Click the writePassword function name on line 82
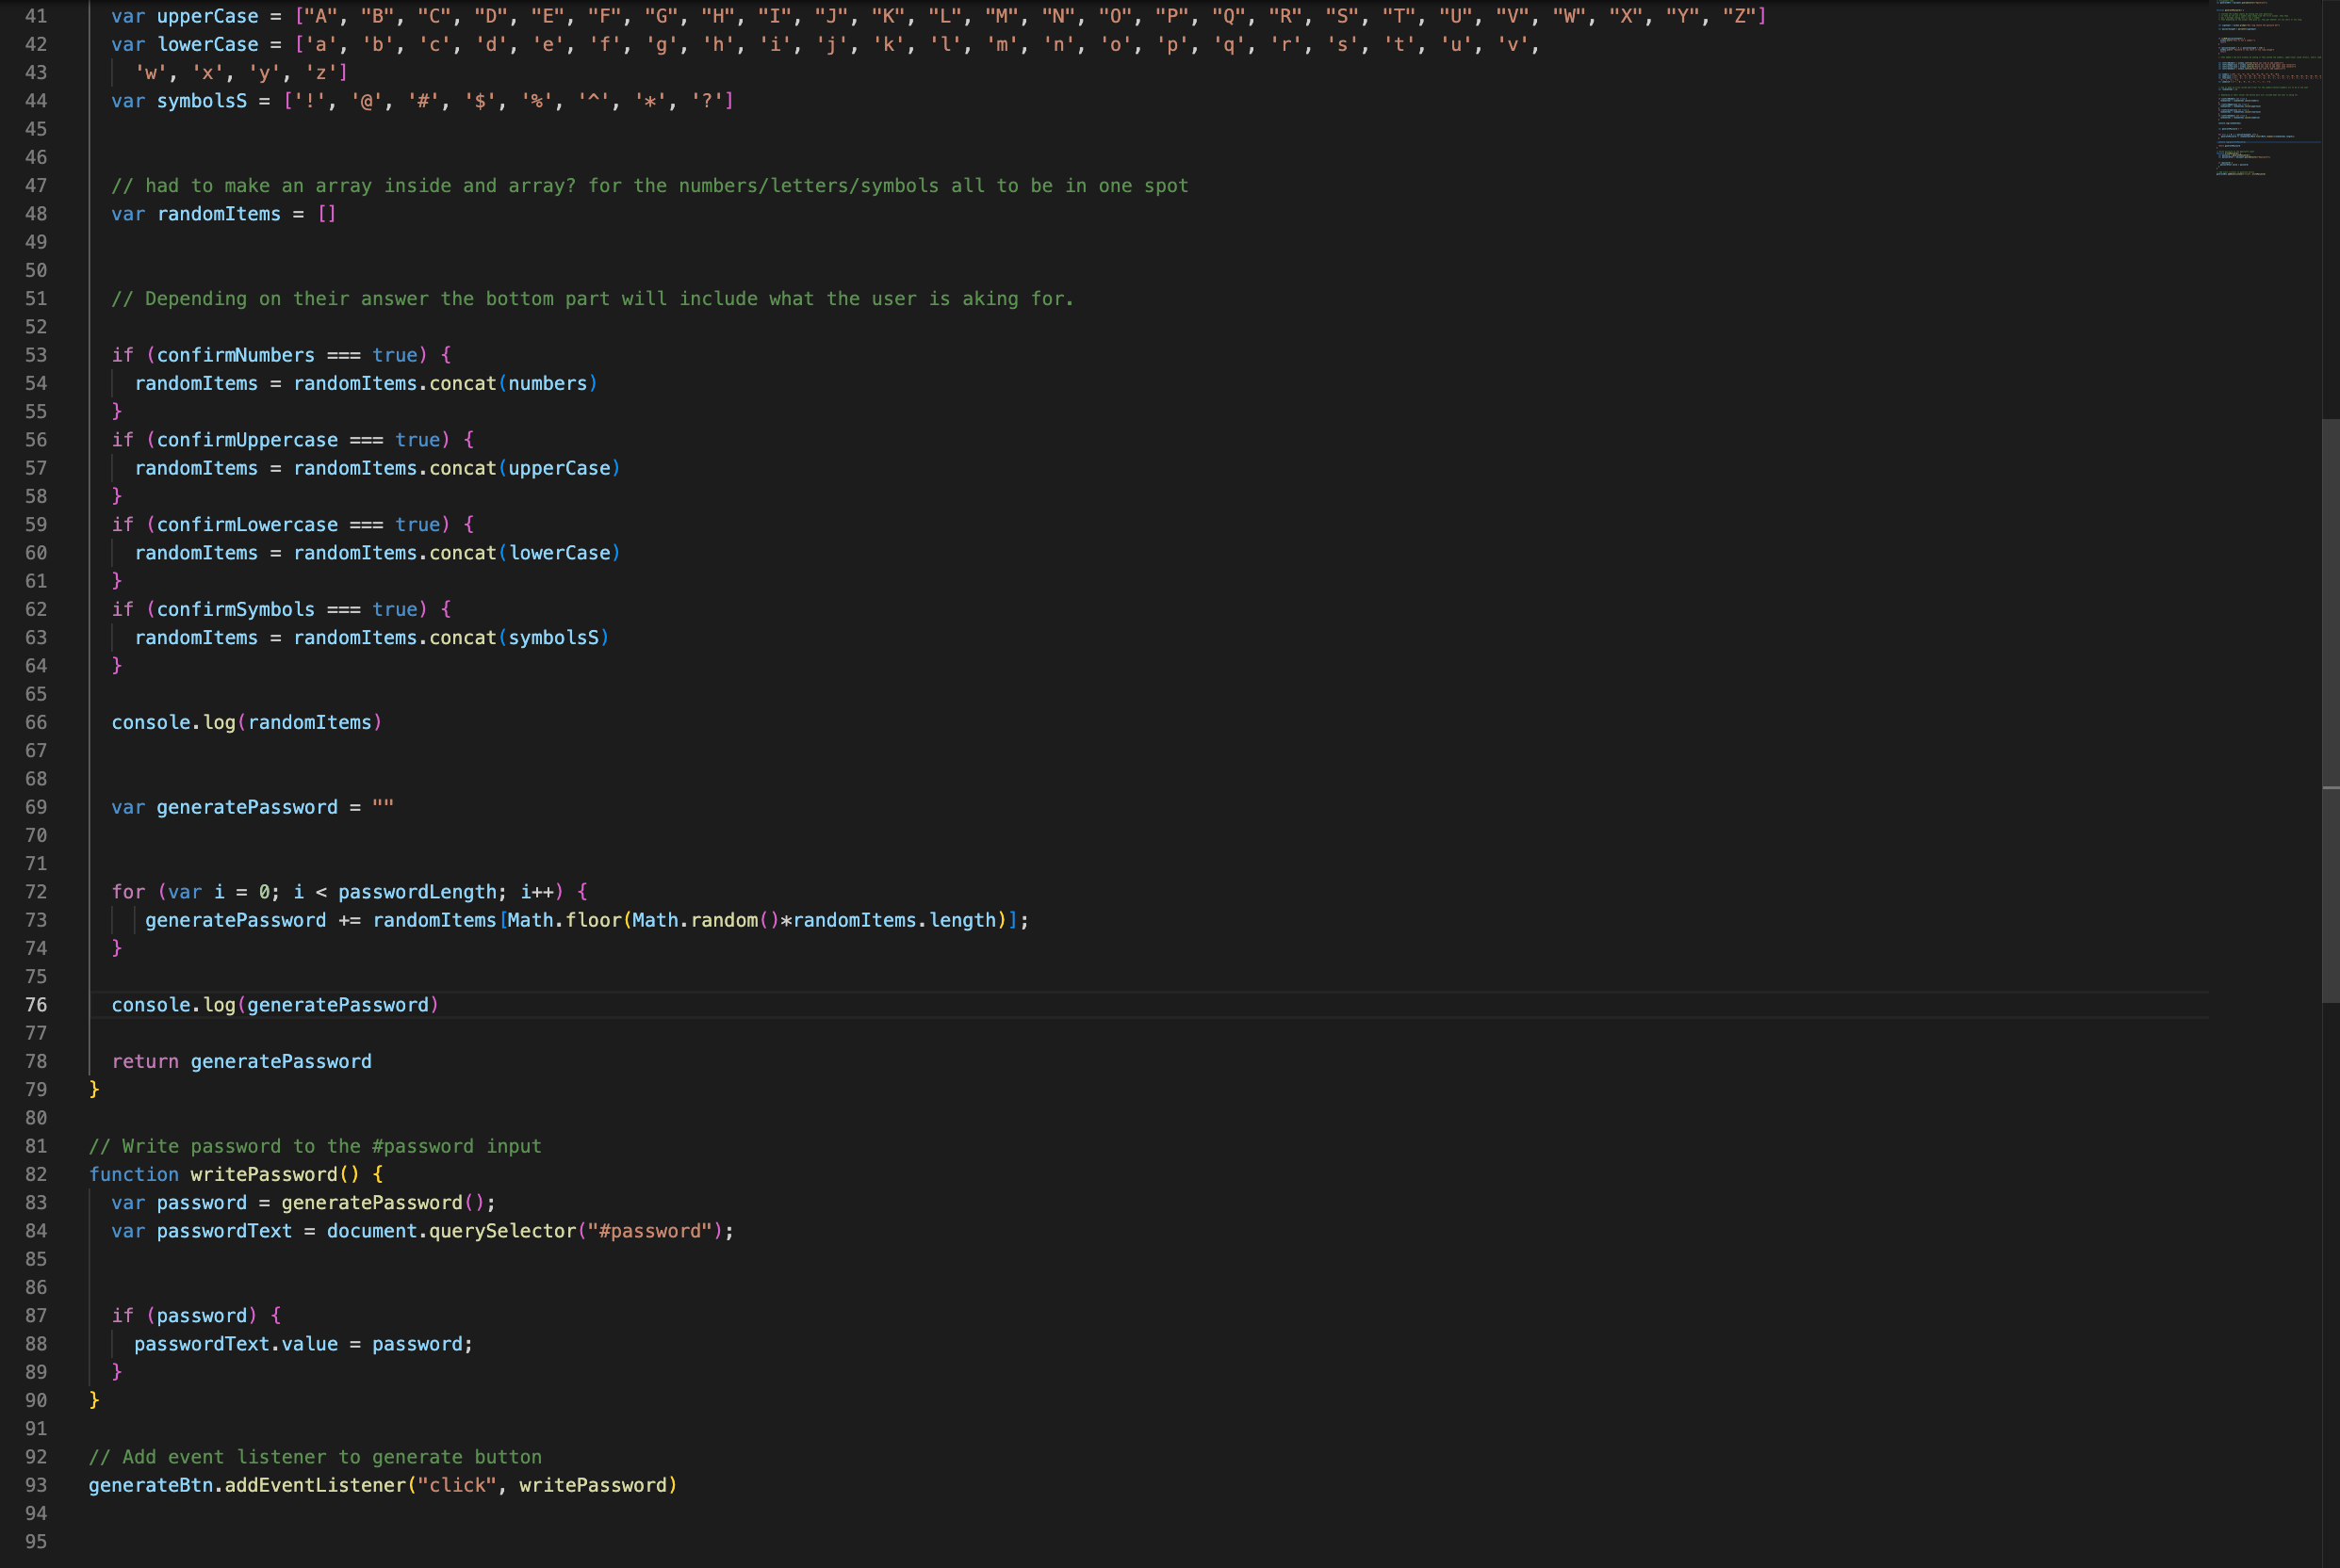 coord(264,1174)
